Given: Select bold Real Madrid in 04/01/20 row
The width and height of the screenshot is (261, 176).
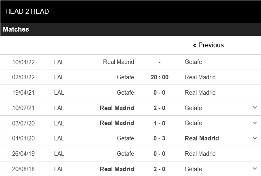Looking at the screenshot, I should click(x=202, y=138).
